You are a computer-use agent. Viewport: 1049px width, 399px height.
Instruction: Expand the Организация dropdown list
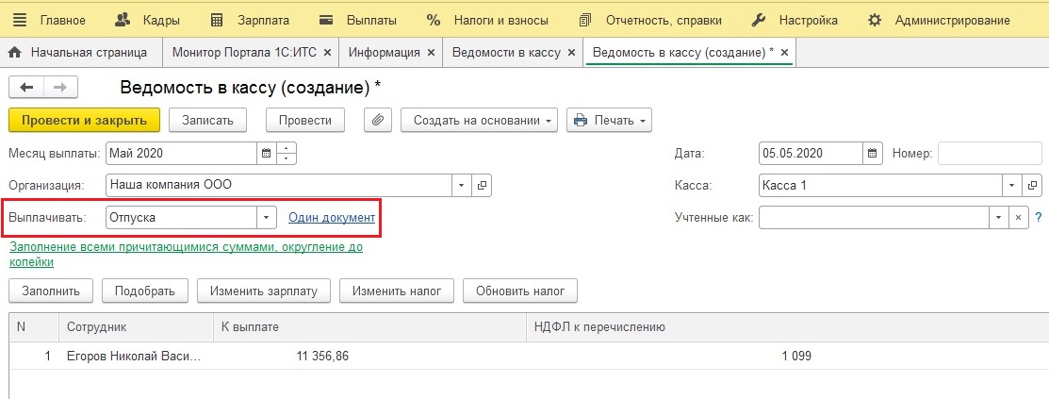tap(462, 186)
